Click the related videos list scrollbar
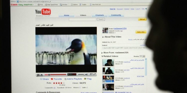Screen dimensions: 187x93 pyautogui.click(x=146, y=67)
